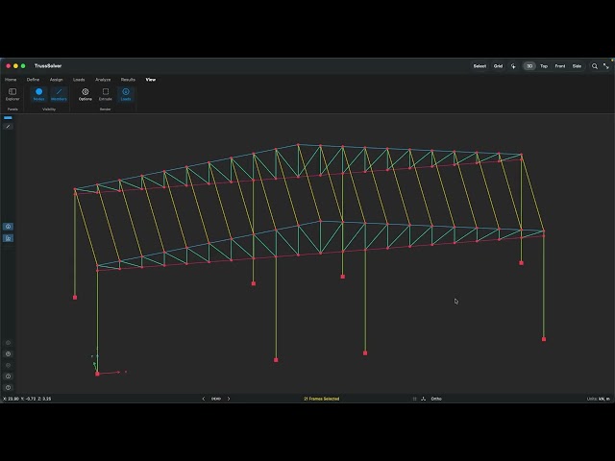Switch to Top view
615x461 pixels.
click(544, 66)
